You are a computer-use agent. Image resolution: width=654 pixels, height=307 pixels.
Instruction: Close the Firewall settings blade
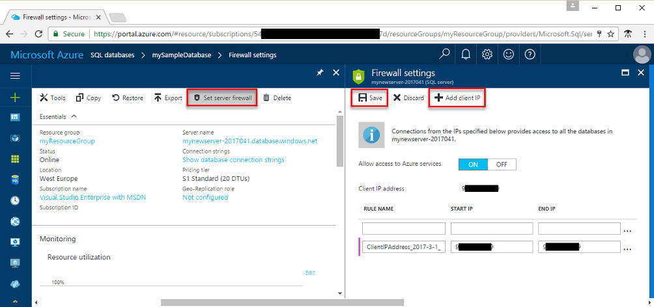click(x=642, y=72)
